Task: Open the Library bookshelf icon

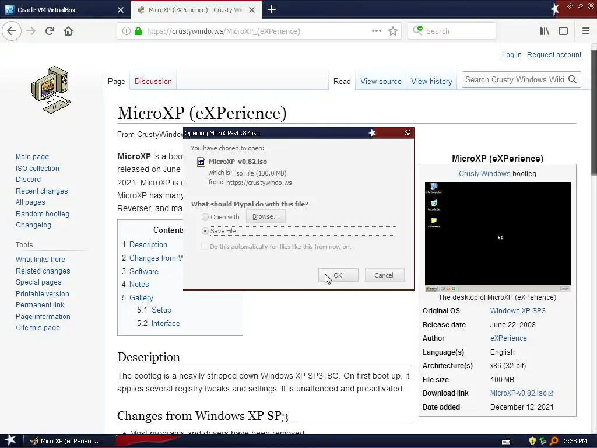Action: 545,32
